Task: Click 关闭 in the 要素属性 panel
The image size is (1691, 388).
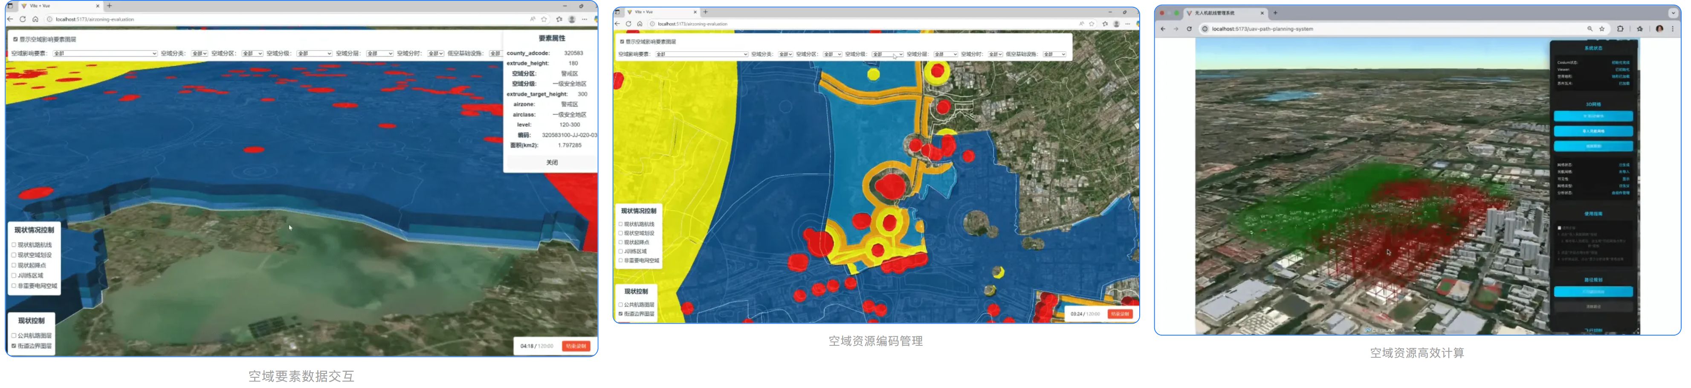Action: [x=551, y=162]
